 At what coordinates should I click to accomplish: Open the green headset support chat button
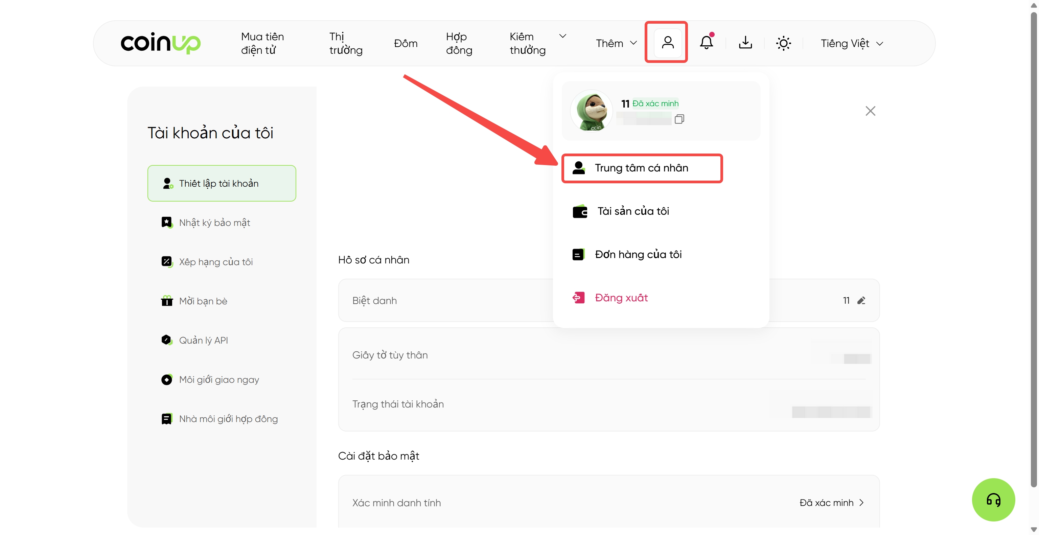[993, 499]
